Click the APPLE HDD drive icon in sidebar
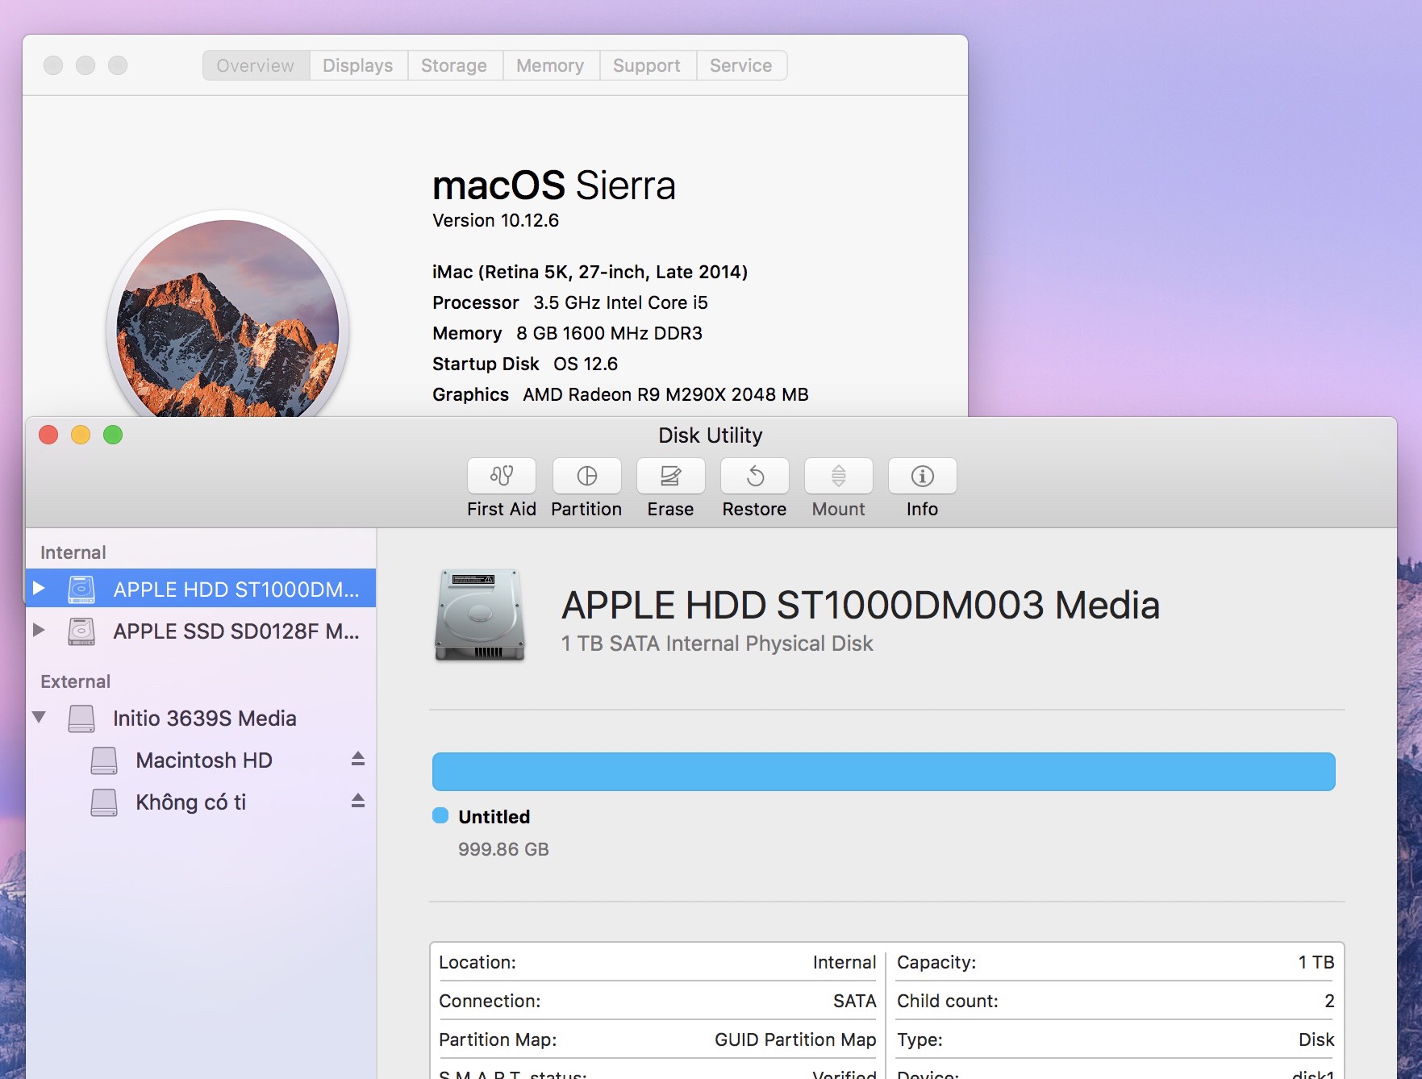 point(81,589)
